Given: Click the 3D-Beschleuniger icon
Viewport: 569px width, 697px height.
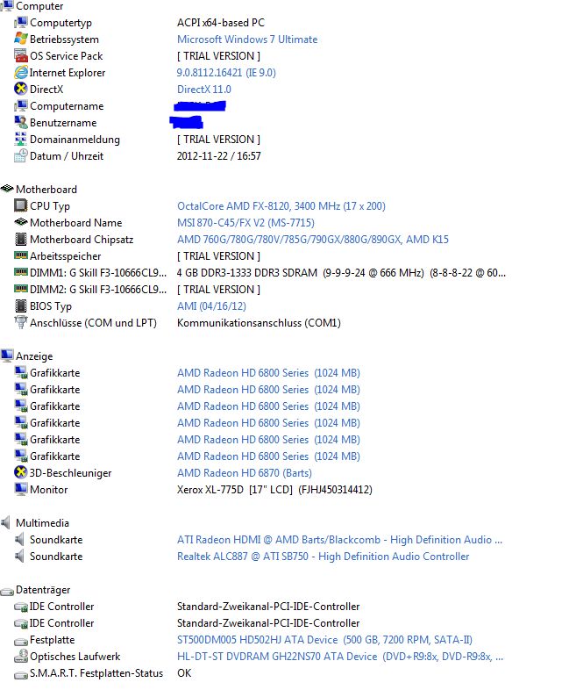Looking at the screenshot, I should 20,472.
